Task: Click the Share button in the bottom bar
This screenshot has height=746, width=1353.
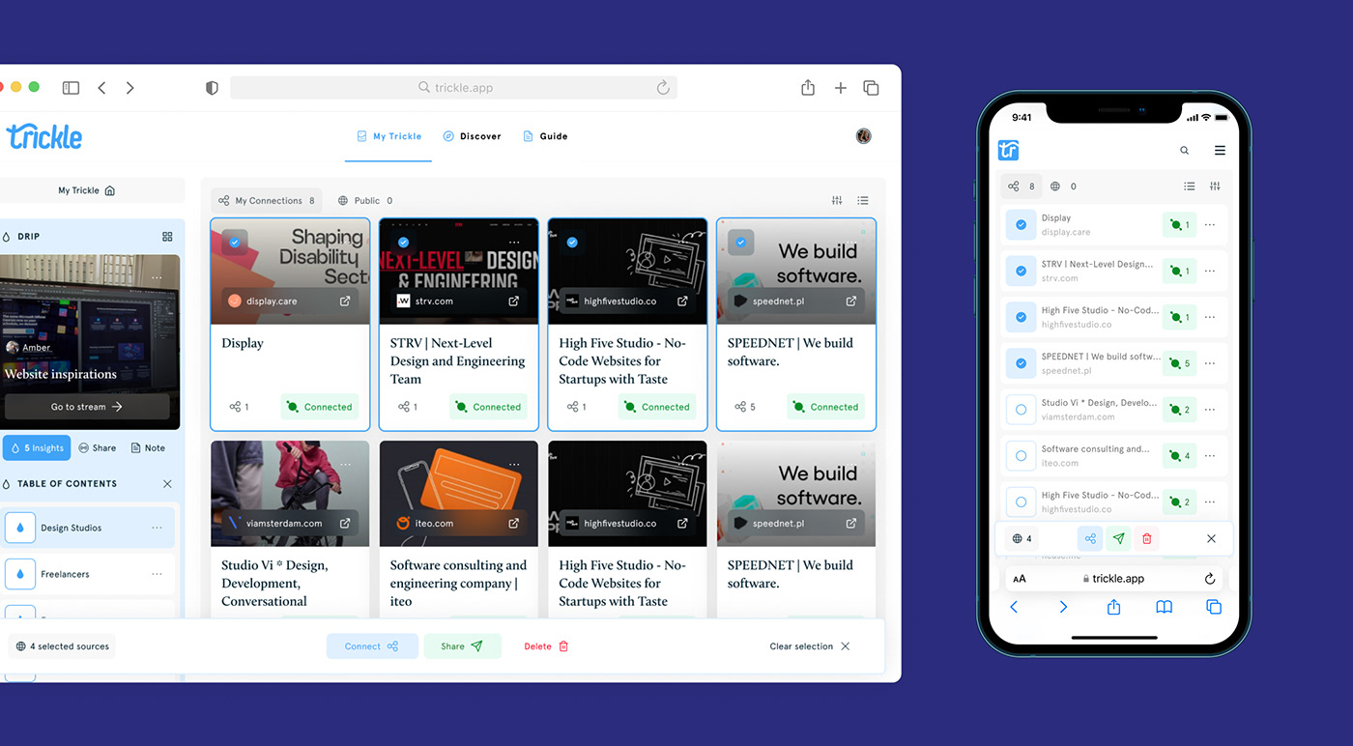Action: (462, 646)
